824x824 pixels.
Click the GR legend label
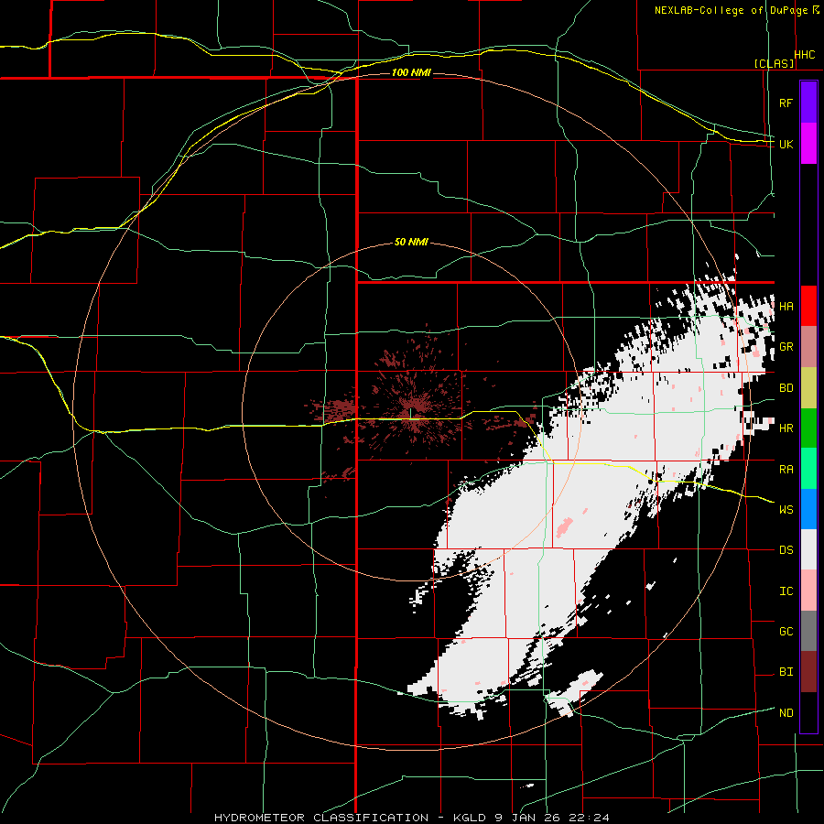(786, 347)
